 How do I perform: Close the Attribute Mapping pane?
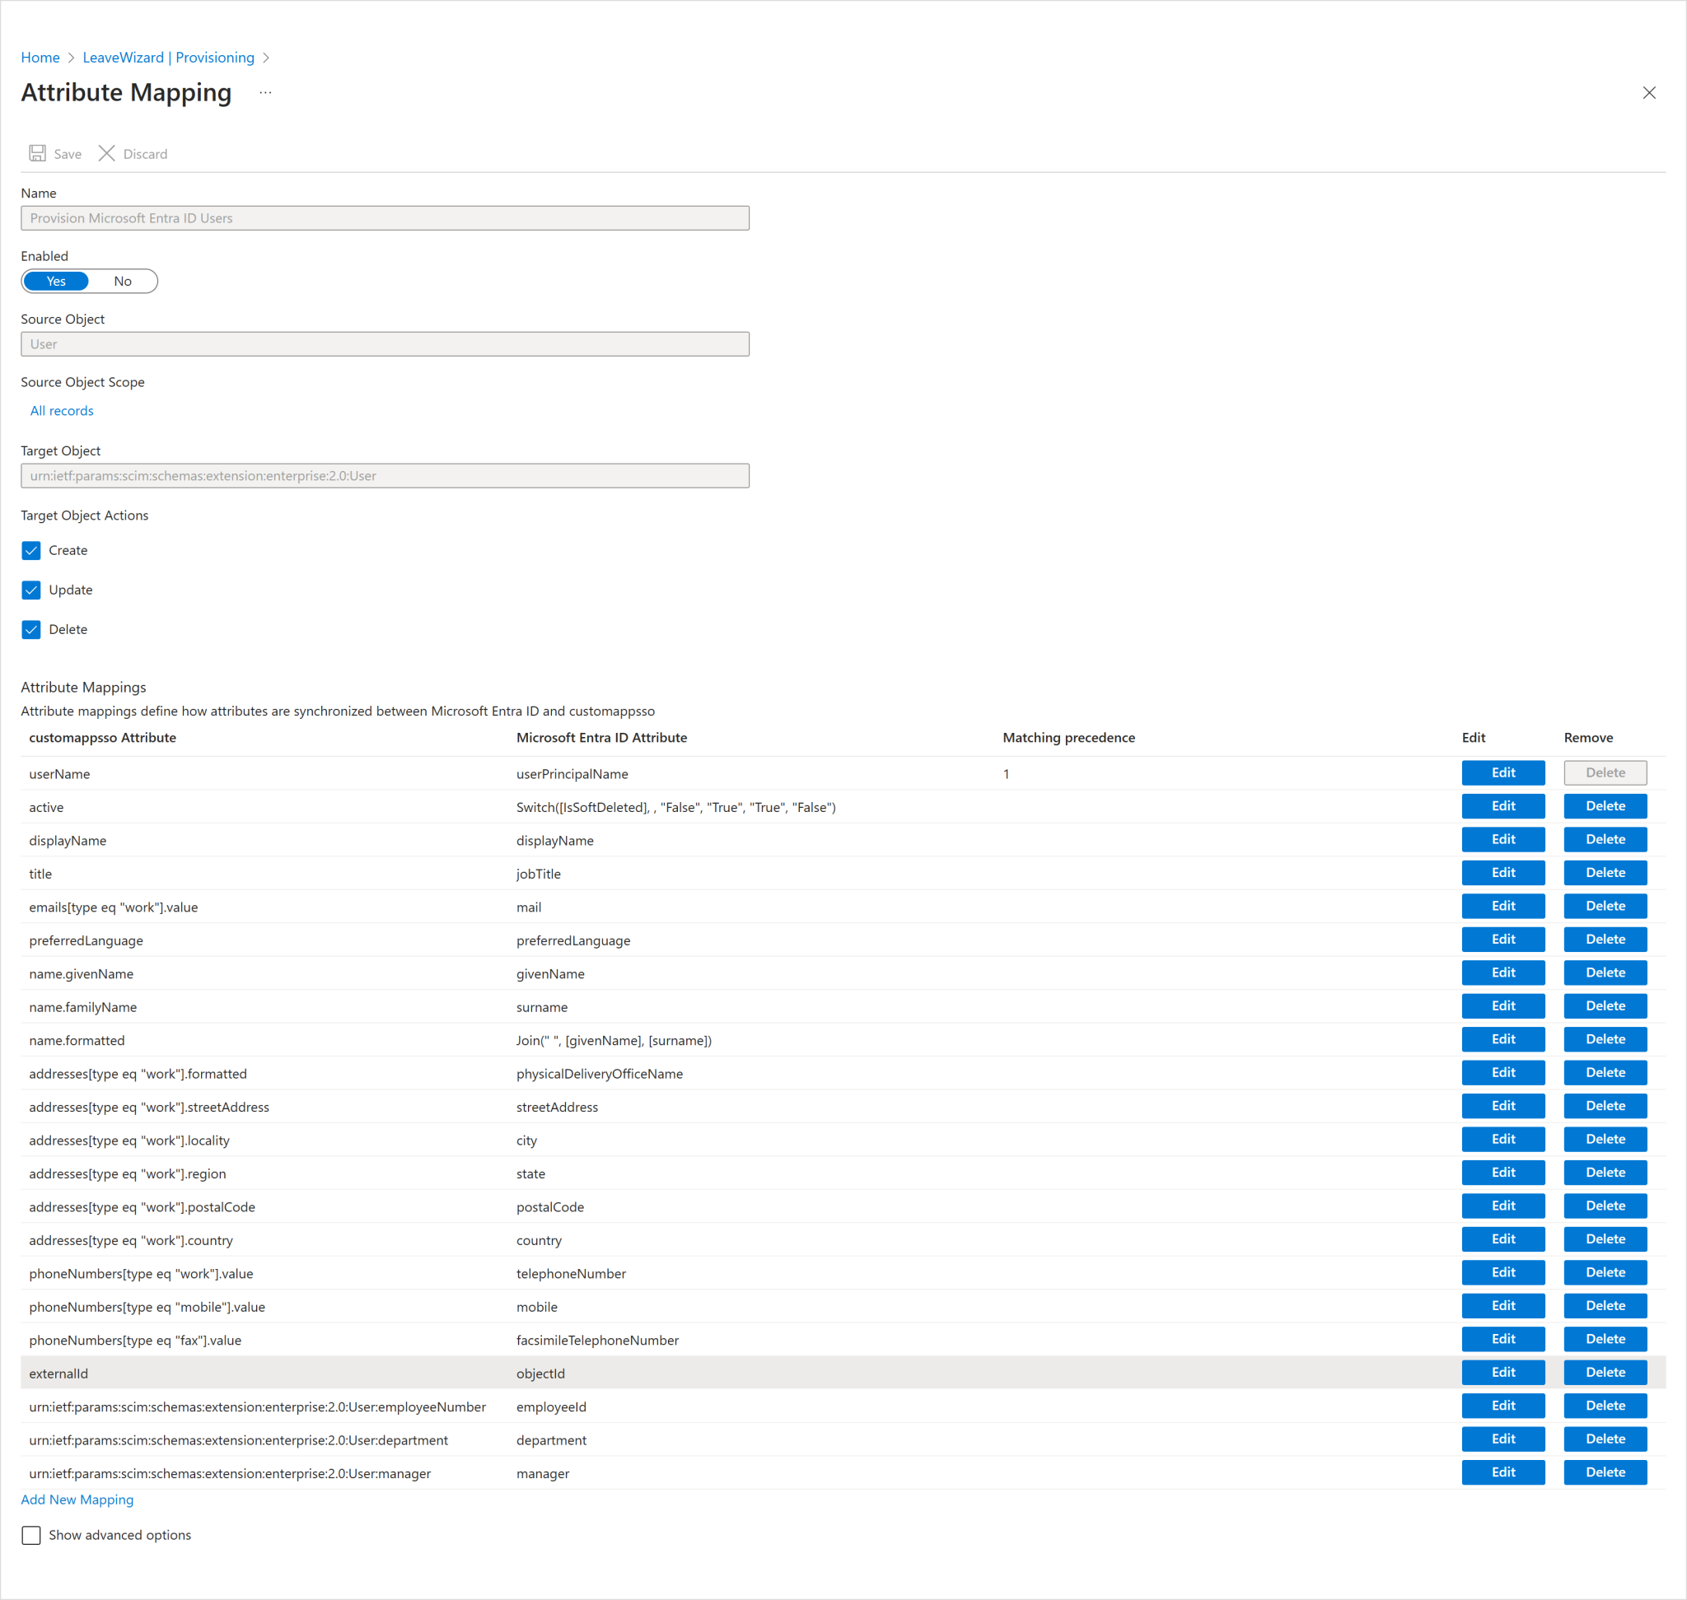click(1648, 93)
